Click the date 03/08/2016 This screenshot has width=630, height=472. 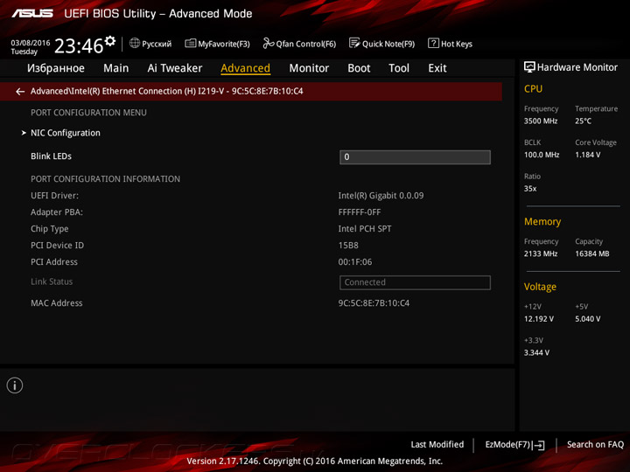[x=31, y=43]
